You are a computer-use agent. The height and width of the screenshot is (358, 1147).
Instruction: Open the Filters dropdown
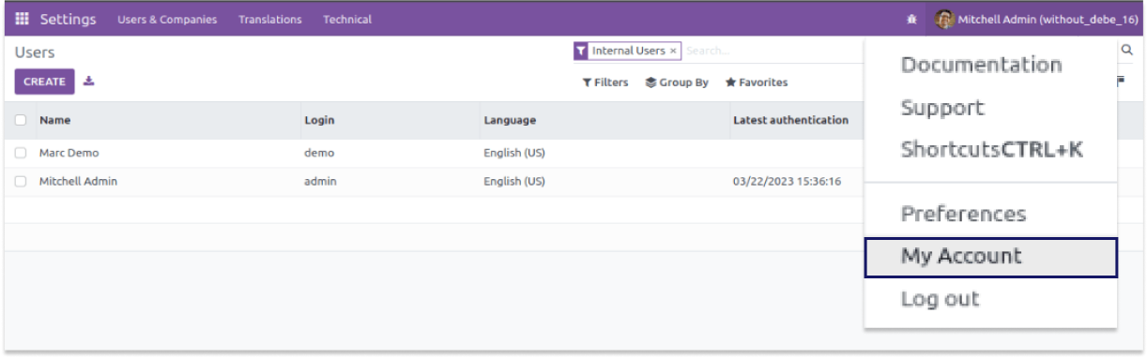(x=605, y=82)
